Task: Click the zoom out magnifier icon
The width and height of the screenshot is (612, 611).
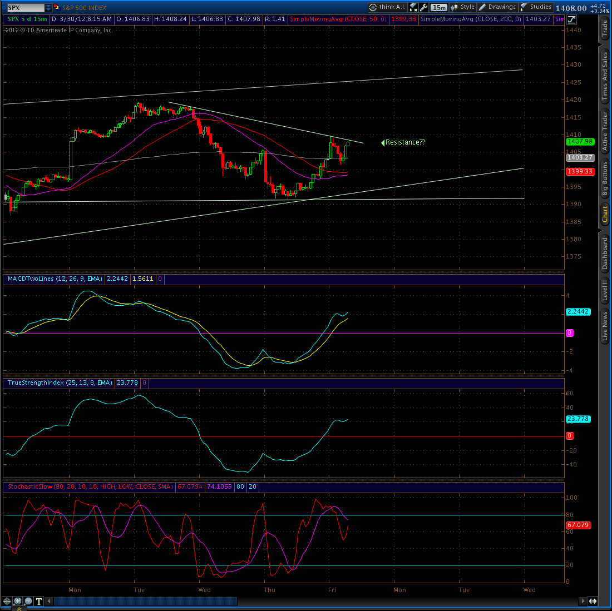Action: tap(28, 601)
